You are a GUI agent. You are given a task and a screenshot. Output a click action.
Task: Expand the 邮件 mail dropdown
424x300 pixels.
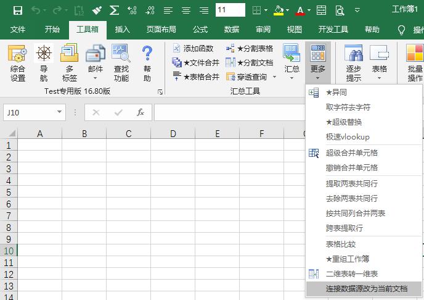96,78
